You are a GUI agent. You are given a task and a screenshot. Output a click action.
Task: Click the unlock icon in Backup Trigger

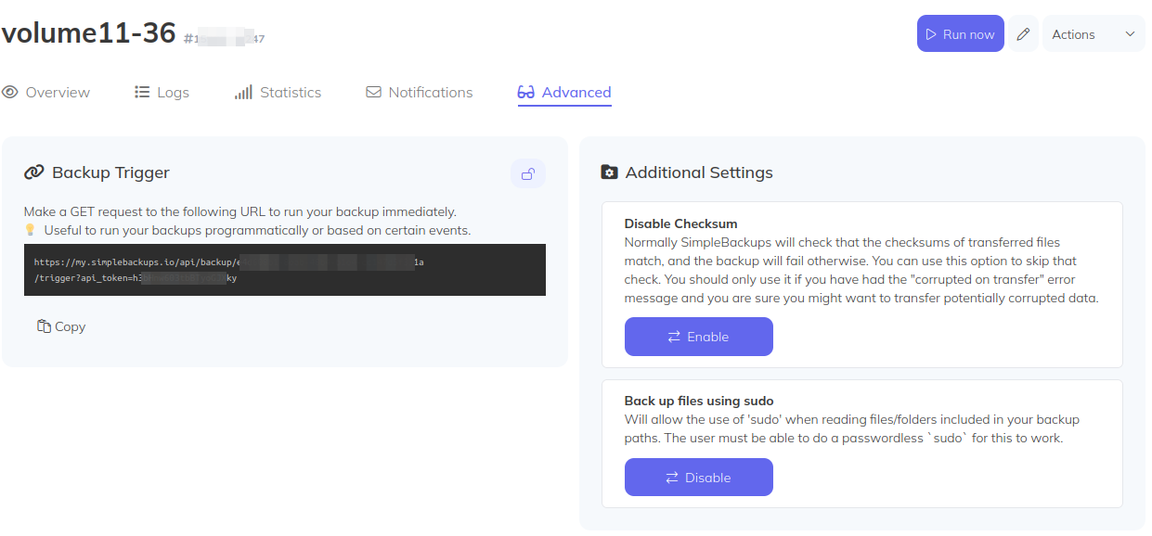tap(528, 173)
